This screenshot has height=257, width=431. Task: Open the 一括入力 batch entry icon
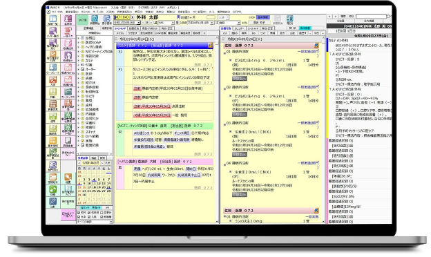(68, 32)
